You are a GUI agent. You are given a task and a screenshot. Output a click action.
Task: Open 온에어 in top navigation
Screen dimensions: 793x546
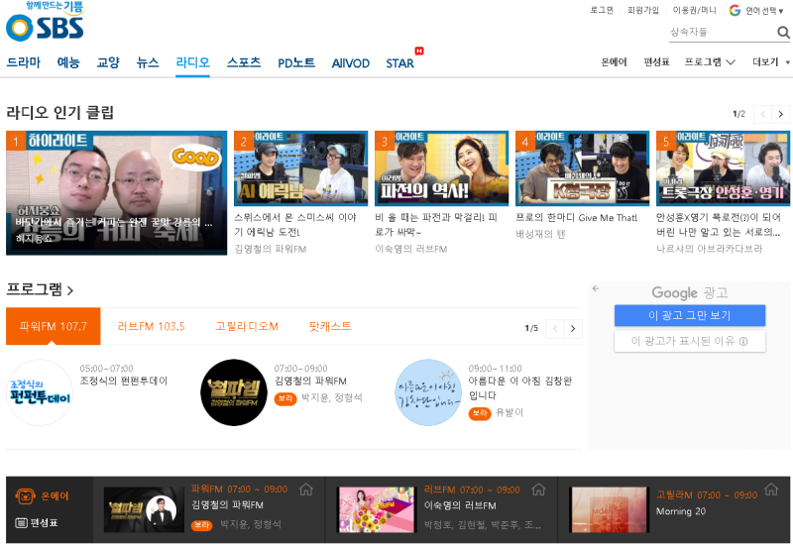pyautogui.click(x=614, y=62)
